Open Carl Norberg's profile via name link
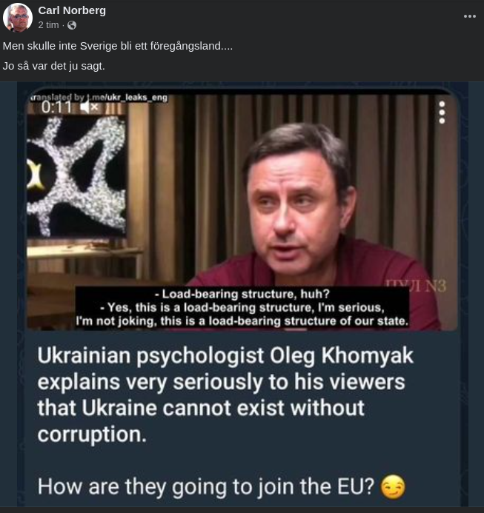 click(72, 10)
